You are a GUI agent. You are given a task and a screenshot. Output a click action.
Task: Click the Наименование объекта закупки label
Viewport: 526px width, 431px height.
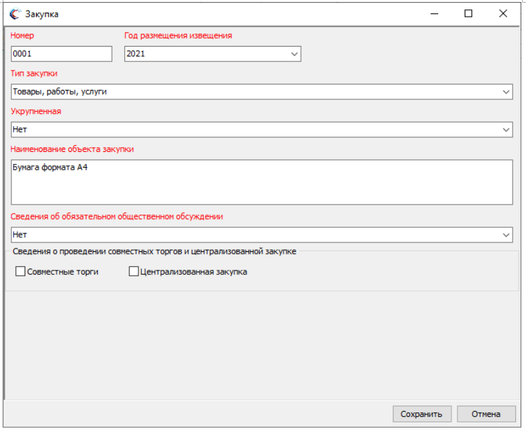click(73, 149)
